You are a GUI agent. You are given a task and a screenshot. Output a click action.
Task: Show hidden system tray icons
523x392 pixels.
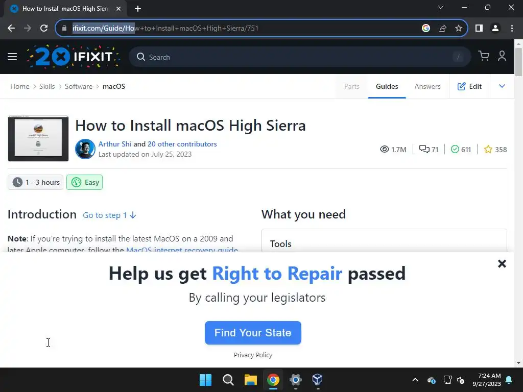pos(415,380)
